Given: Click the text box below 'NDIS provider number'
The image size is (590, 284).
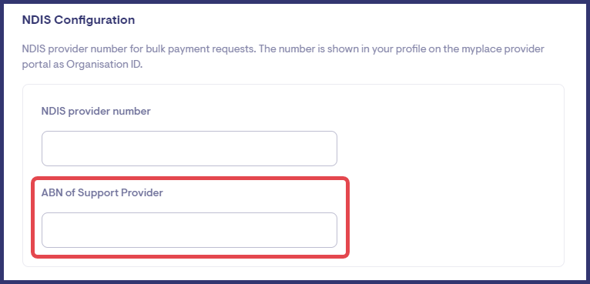Looking at the screenshot, I should click(189, 149).
